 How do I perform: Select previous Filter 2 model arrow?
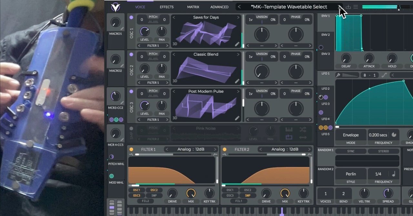pyautogui.click(x=260, y=149)
